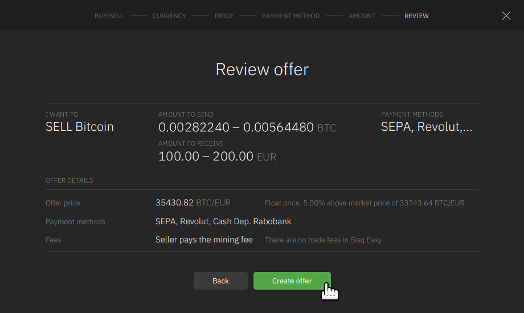Click 'Seller pays the mining fee' text
This screenshot has width=524, height=313.
click(x=204, y=240)
